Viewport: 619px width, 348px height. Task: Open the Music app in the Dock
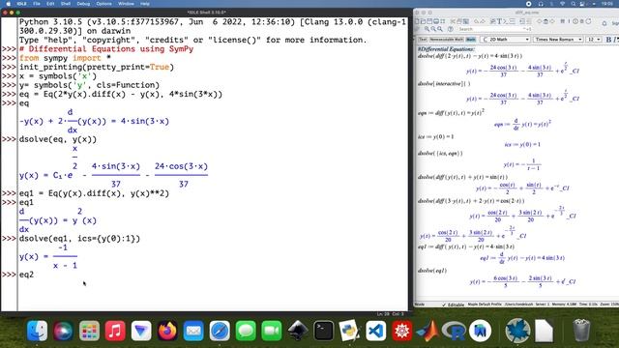115,331
